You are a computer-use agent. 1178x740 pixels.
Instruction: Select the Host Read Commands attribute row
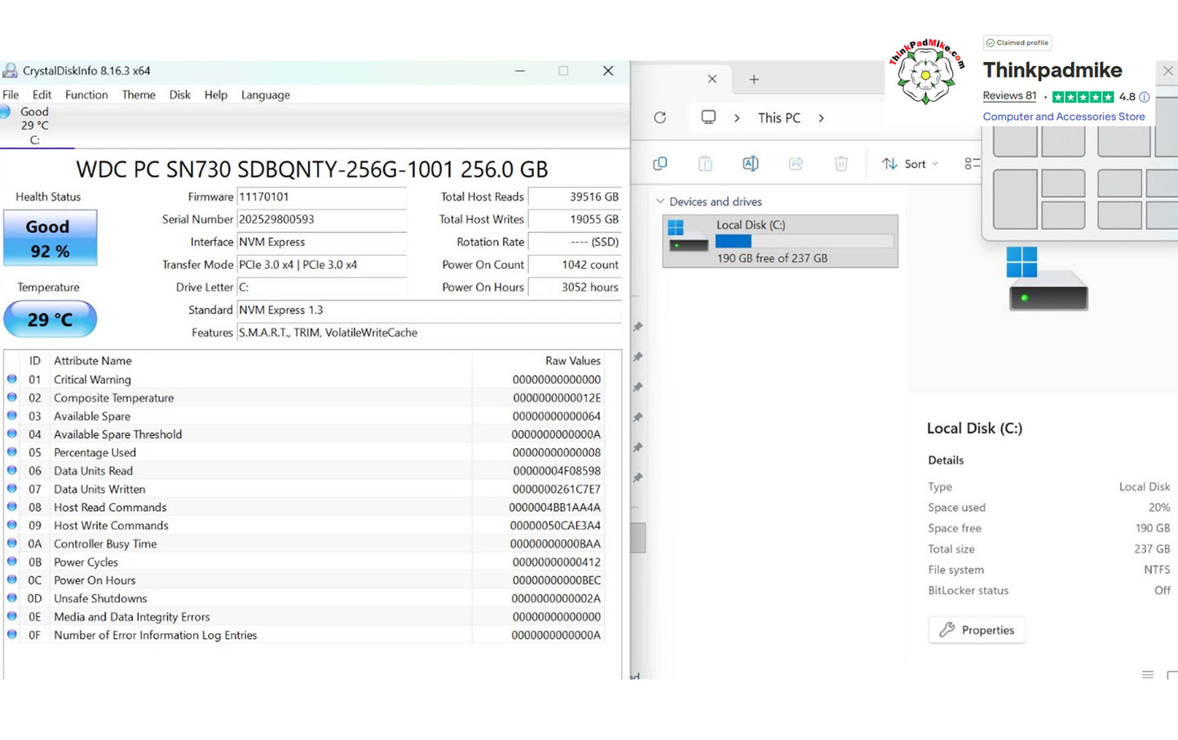coord(304,507)
